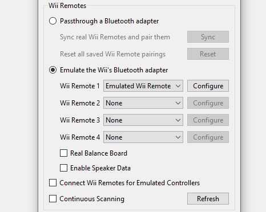Click the 'Wii Remote 3' label
Viewport: 266px width, 212px height.
point(80,120)
